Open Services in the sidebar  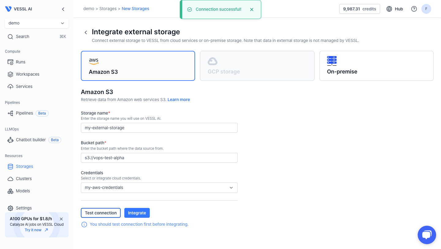click(37, 86)
